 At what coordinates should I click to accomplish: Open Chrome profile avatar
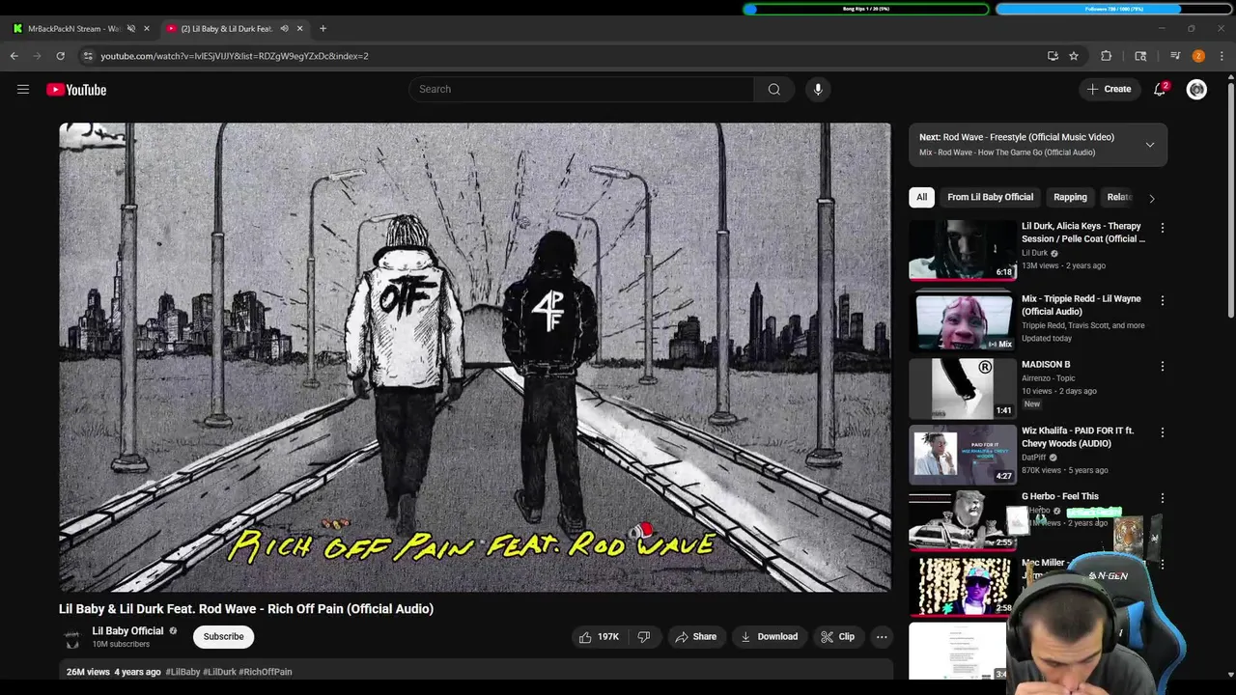click(x=1198, y=56)
